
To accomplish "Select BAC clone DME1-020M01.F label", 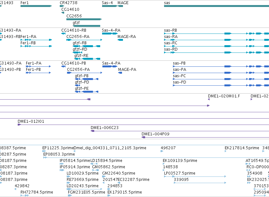I will 224,96.
